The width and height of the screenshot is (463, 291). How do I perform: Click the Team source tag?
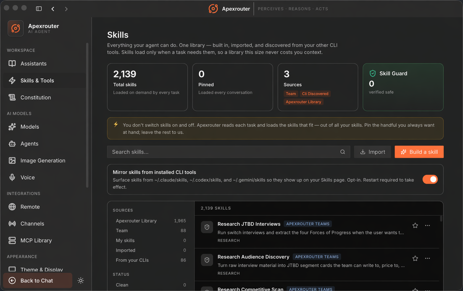click(291, 94)
